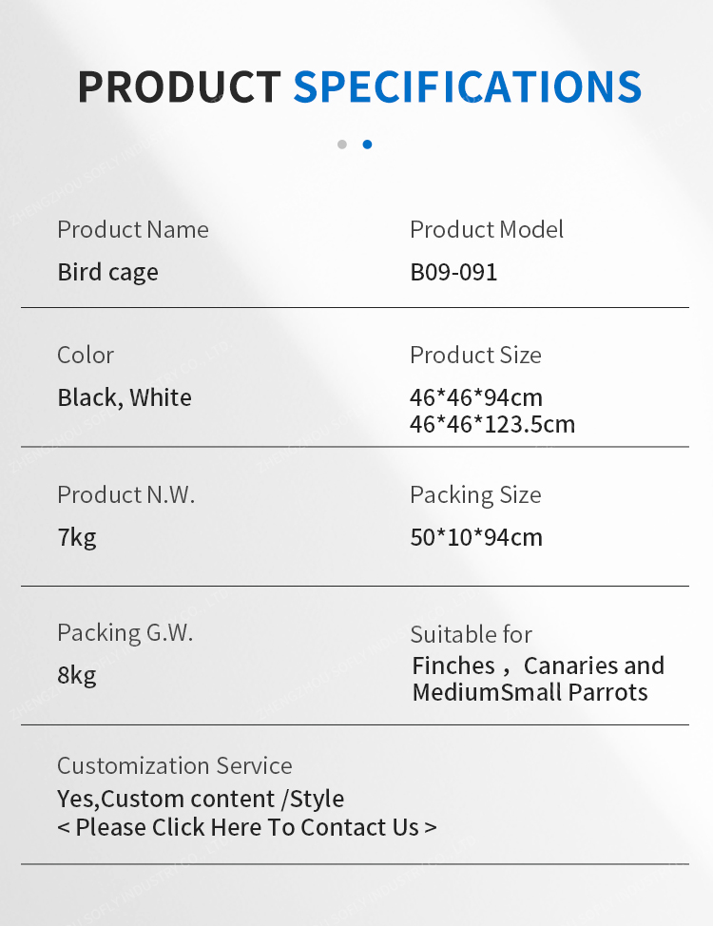
Task: Click the 'Customization Service' label
Action: click(175, 765)
